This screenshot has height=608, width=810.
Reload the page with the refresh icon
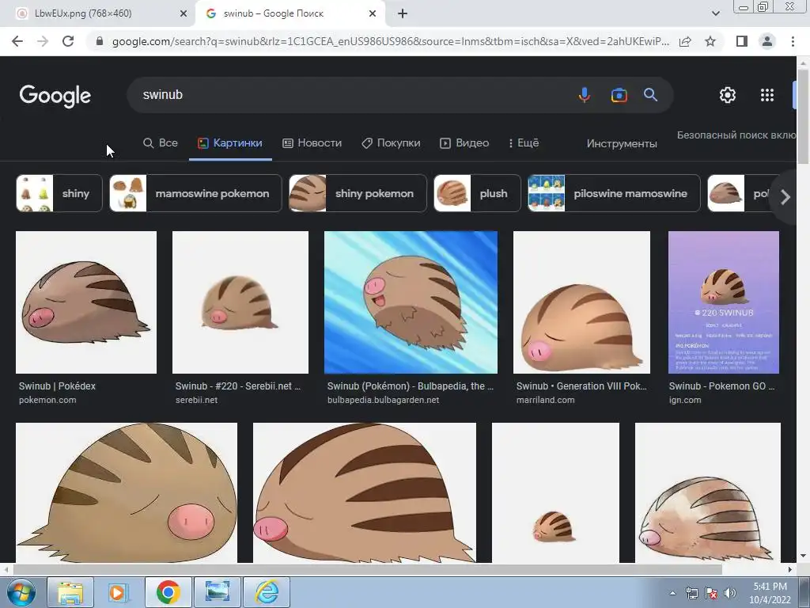click(68, 41)
